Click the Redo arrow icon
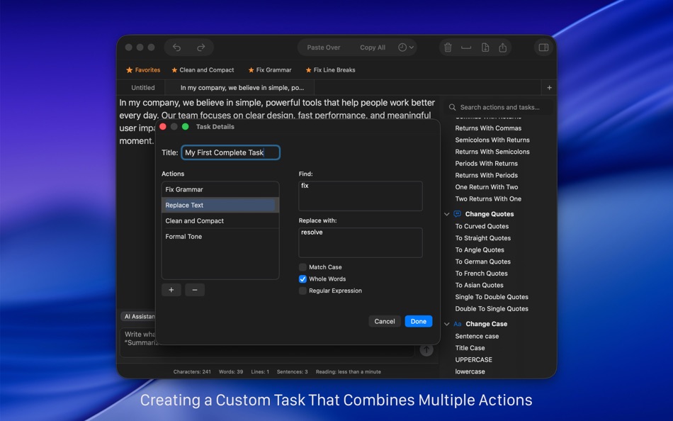The height and width of the screenshot is (421, 673). (200, 47)
